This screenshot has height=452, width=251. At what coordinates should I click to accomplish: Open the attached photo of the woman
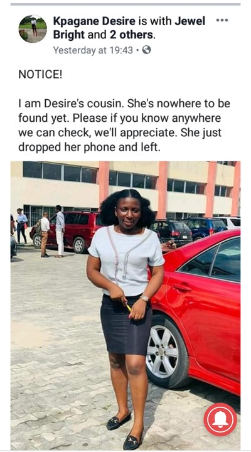click(125, 305)
